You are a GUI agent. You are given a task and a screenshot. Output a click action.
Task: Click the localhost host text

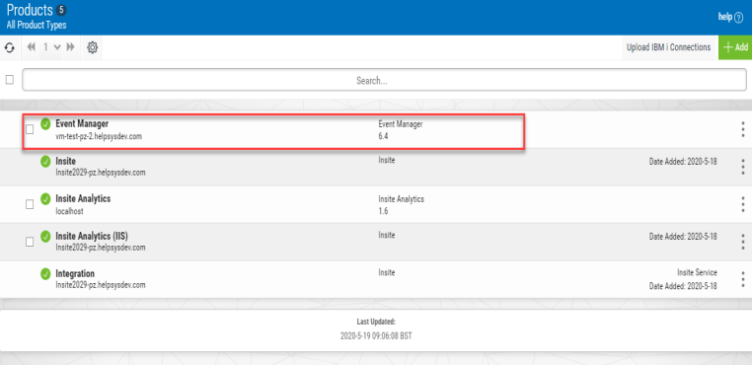69,211
